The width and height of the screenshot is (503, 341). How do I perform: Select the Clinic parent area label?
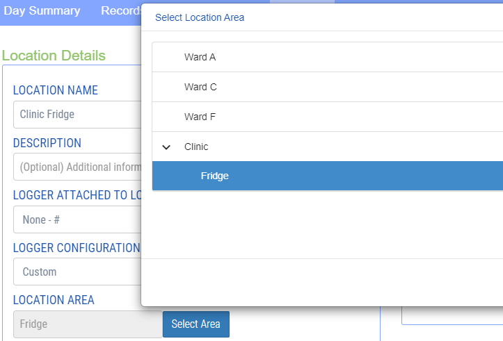[196, 147]
